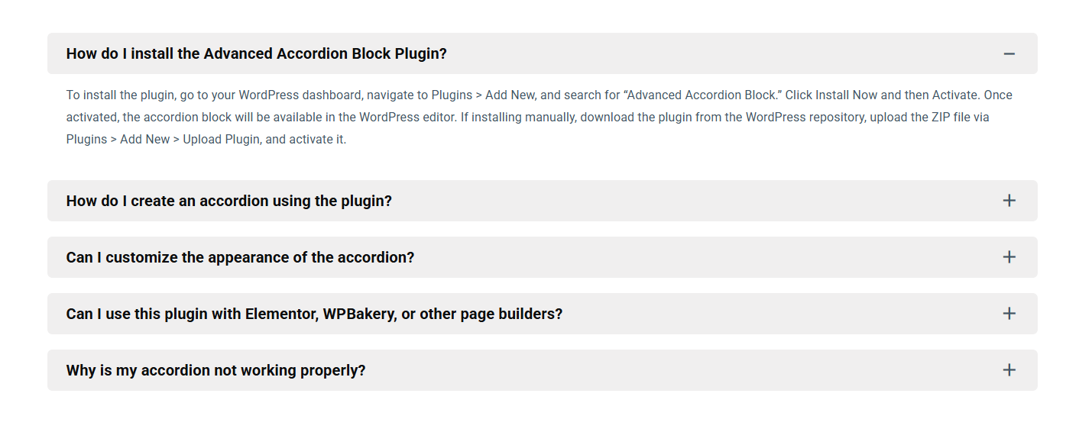Expand the customize appearance question via plus icon
This screenshot has width=1079, height=432.
tap(1009, 257)
